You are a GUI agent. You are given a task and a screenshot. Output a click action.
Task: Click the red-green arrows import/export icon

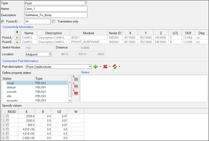pos(115,67)
